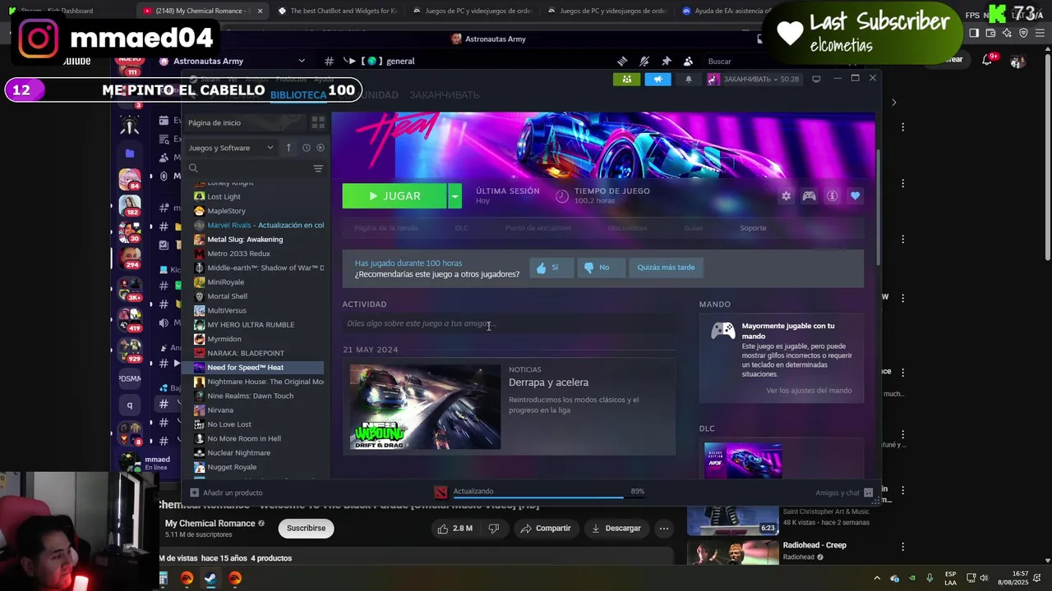
Task: Click Dilles algo sobre este juego field
Action: pyautogui.click(x=508, y=323)
